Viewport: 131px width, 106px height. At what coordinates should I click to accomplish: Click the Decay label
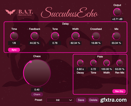(80, 73)
